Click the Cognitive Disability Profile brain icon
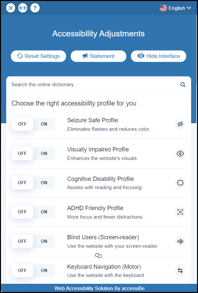 pos(180,183)
